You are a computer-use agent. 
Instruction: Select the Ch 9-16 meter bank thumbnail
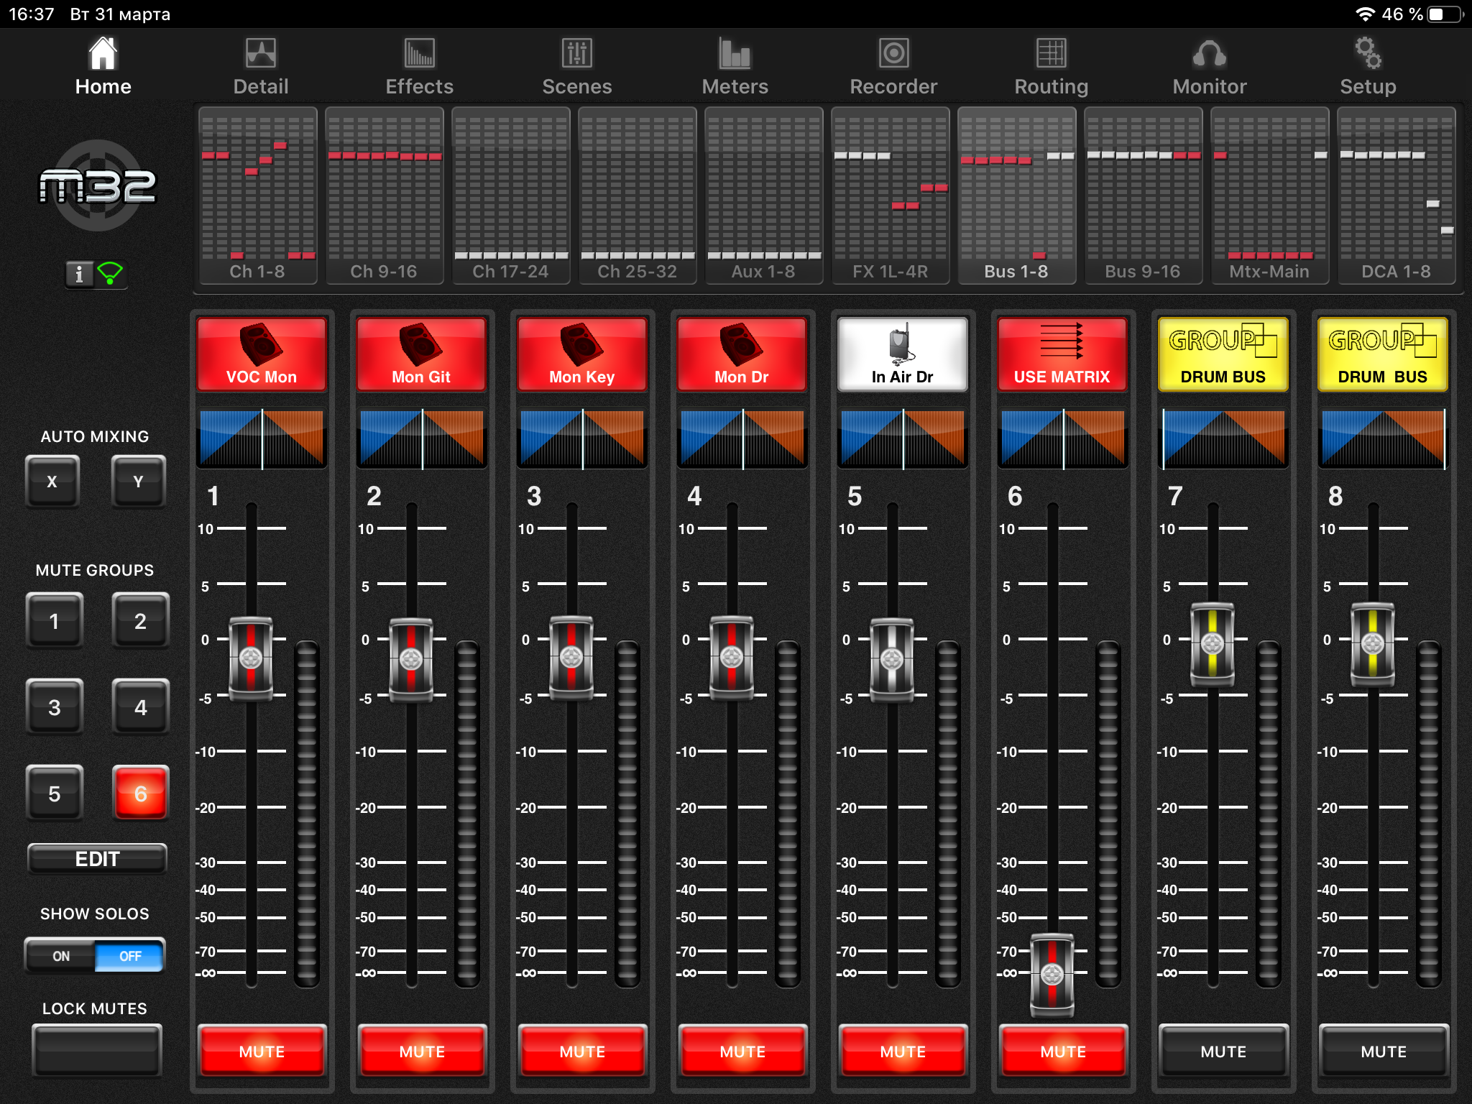pyautogui.click(x=384, y=195)
